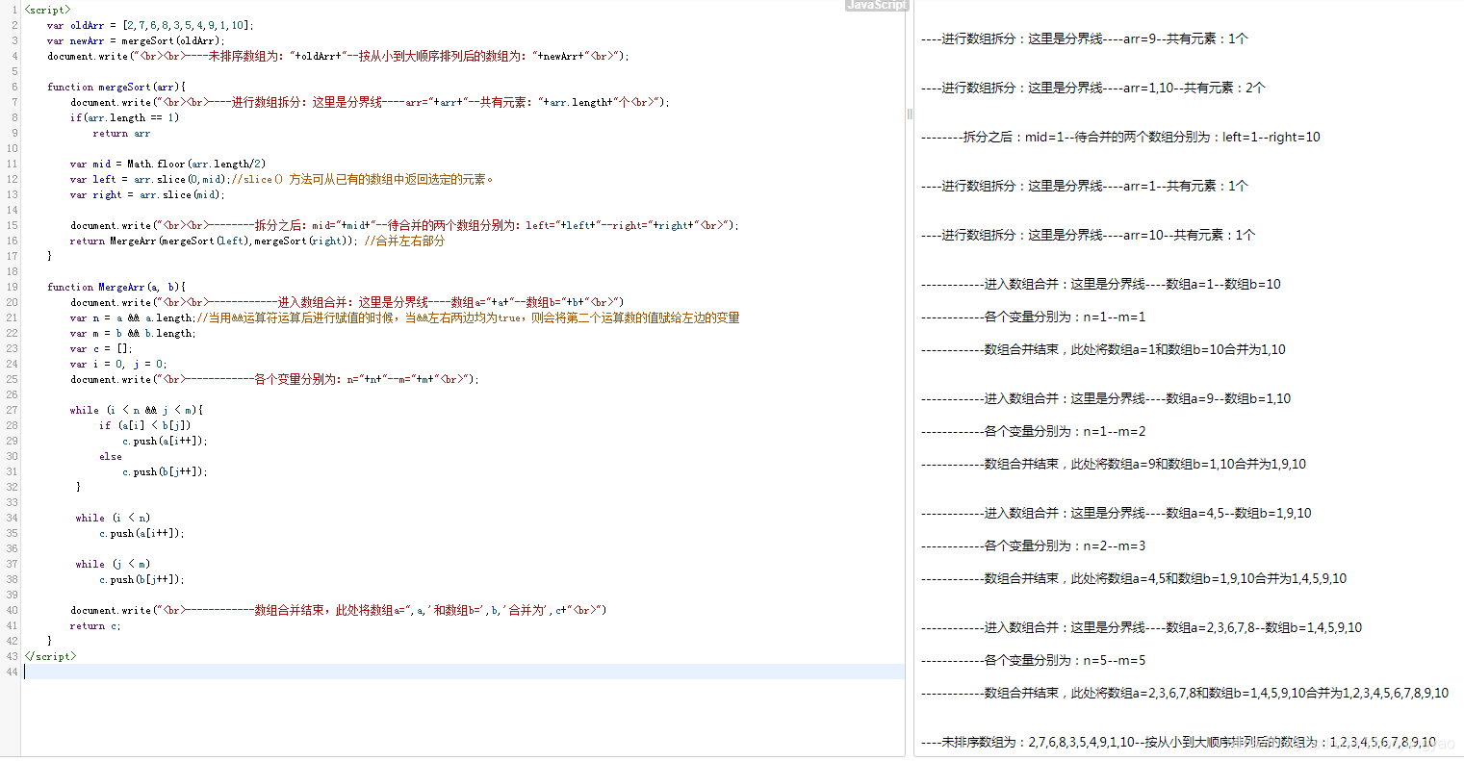Click output line 'arr=1--共有元素：1个'
The width and height of the screenshot is (1464, 761).
pyautogui.click(x=1084, y=186)
